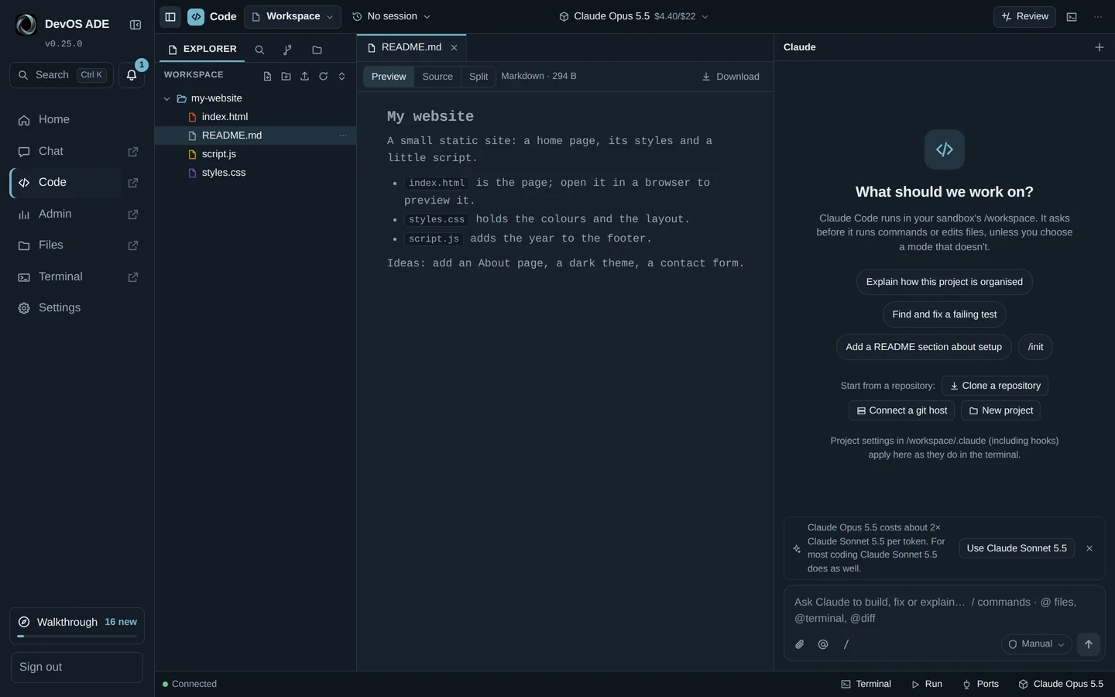Open the Claude Opus 5.5 model dropdown

(x=633, y=16)
